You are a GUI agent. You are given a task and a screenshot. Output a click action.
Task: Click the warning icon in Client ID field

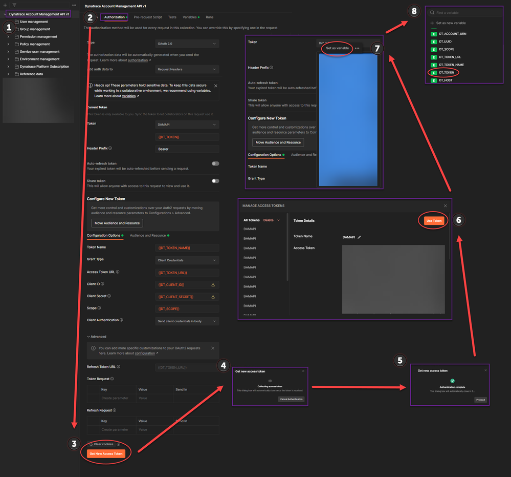pyautogui.click(x=213, y=285)
